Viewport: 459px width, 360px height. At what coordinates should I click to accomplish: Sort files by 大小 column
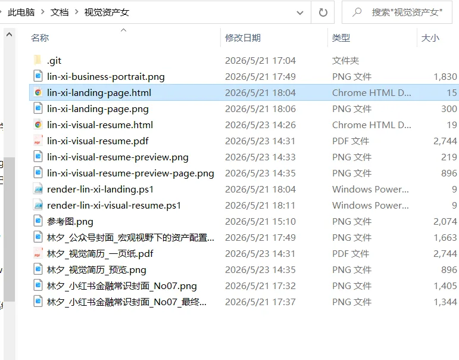[430, 38]
